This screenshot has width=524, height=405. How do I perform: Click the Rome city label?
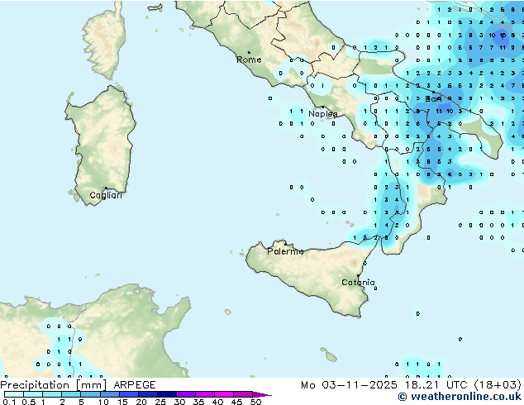[x=249, y=60]
